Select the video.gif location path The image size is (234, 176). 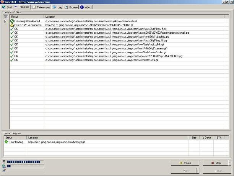106,52
